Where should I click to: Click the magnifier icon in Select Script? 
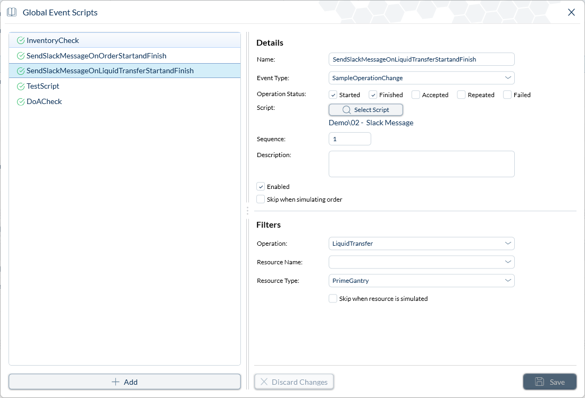(347, 110)
